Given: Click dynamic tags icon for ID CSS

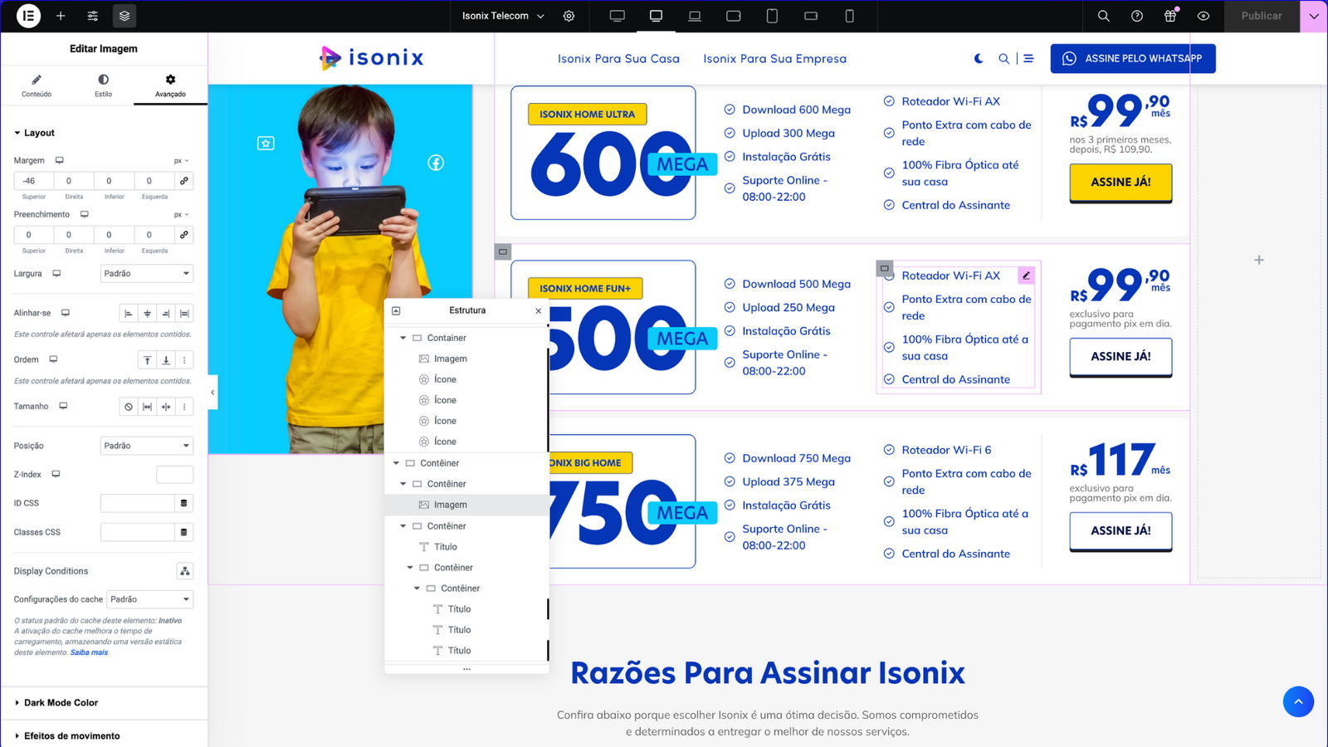Looking at the screenshot, I should pos(184,503).
